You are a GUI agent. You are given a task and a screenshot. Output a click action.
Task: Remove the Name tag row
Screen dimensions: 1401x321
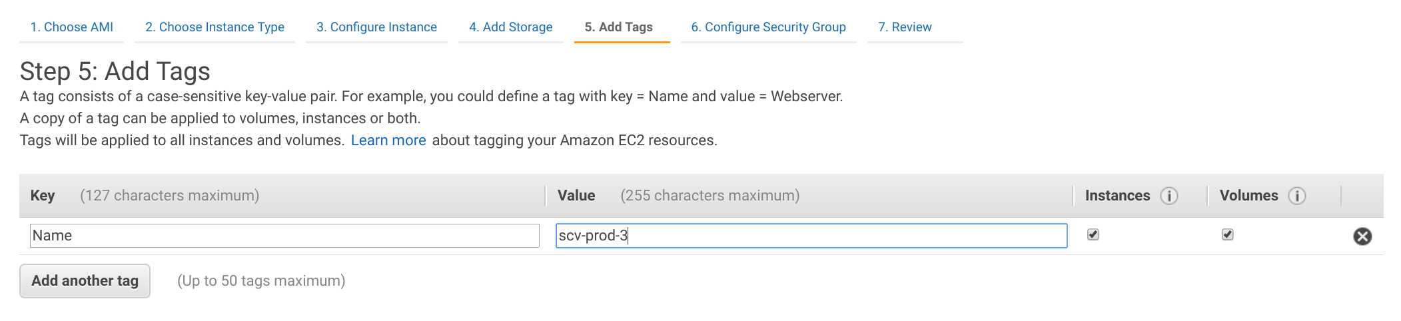click(x=1362, y=236)
